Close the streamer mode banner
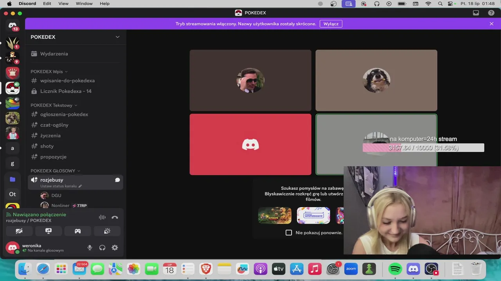This screenshot has width=501, height=281. pyautogui.click(x=492, y=24)
